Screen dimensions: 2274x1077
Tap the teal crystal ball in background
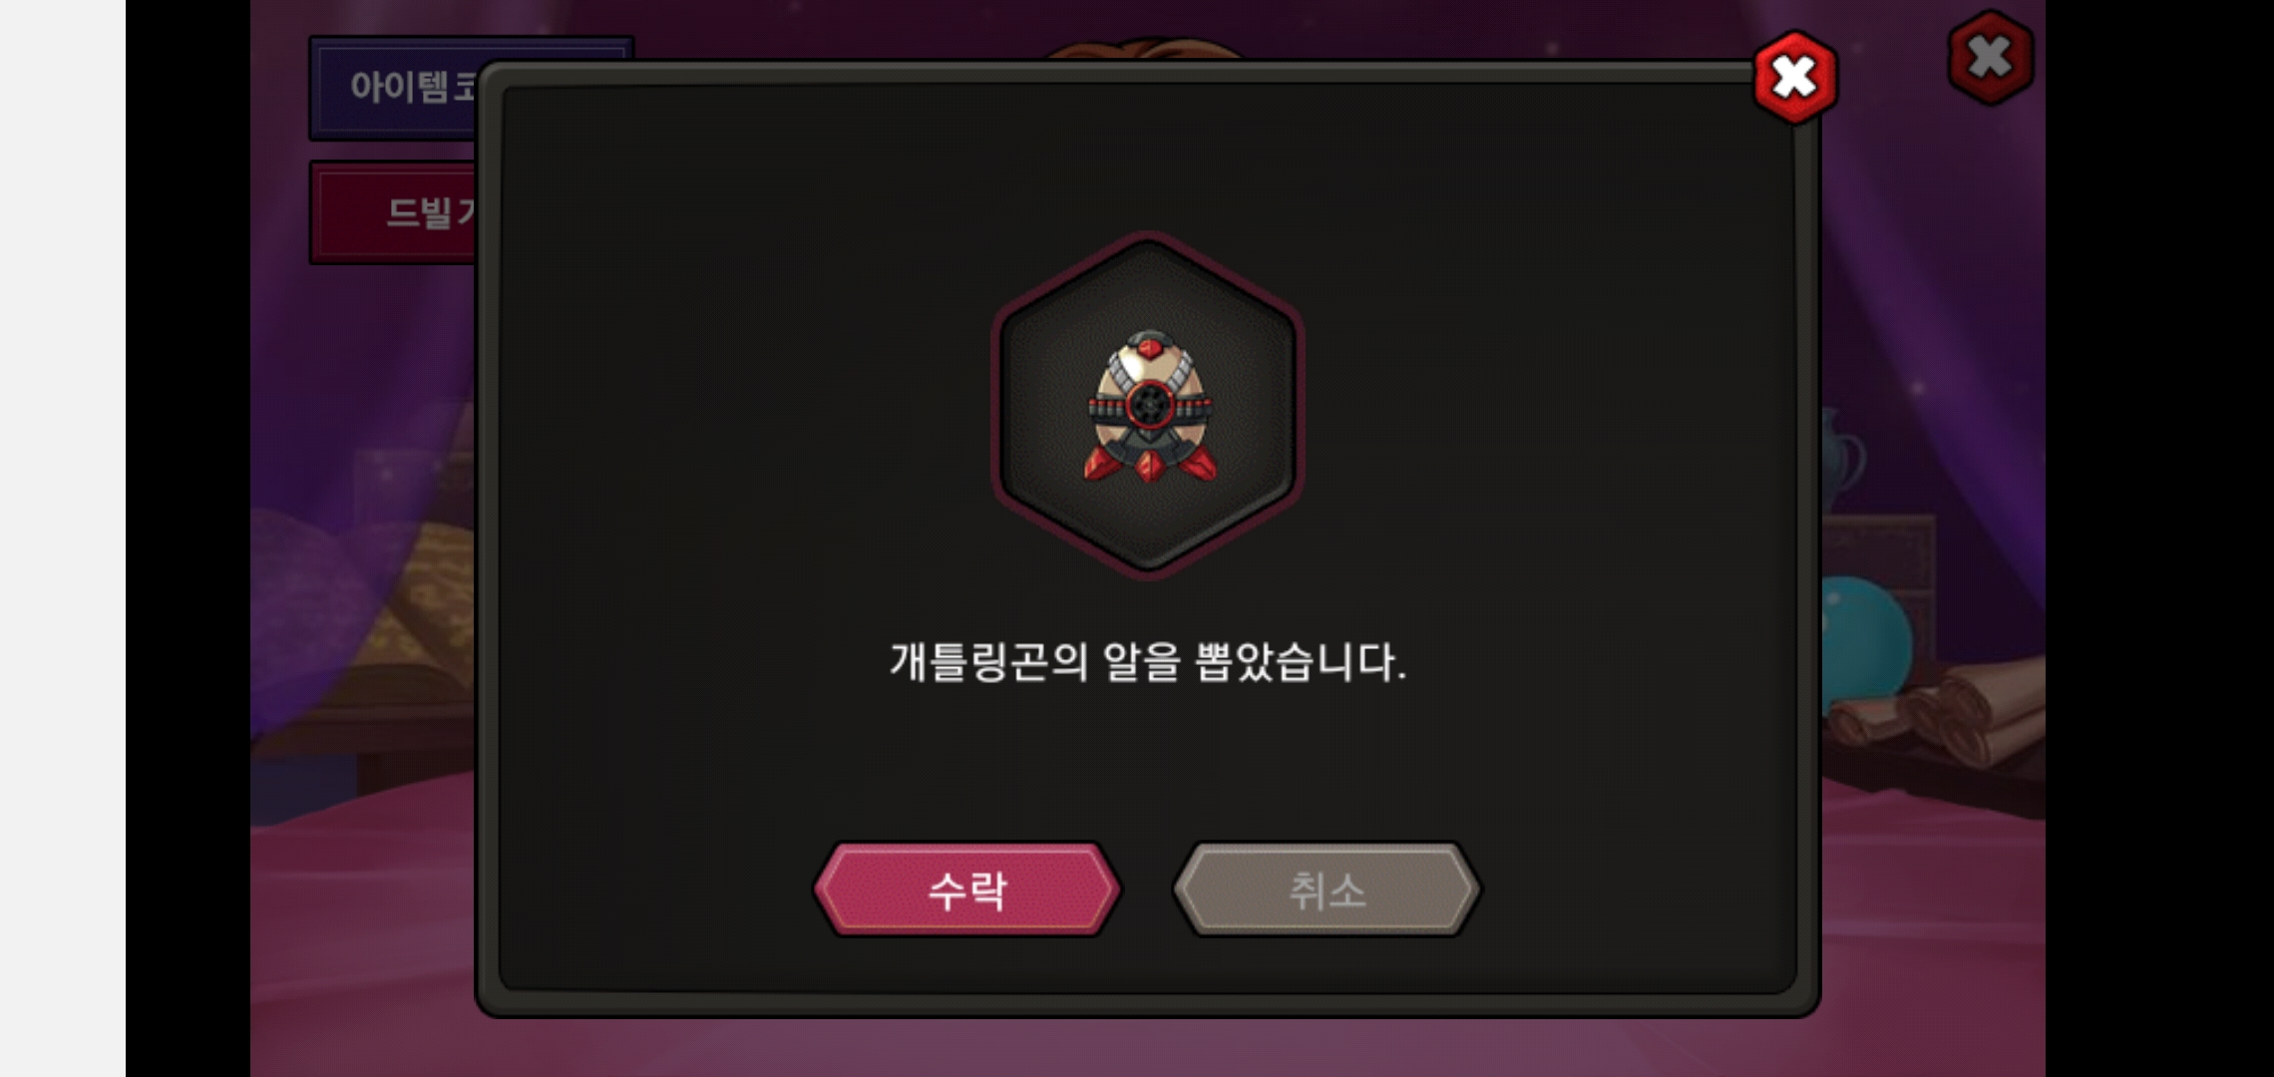(1865, 638)
